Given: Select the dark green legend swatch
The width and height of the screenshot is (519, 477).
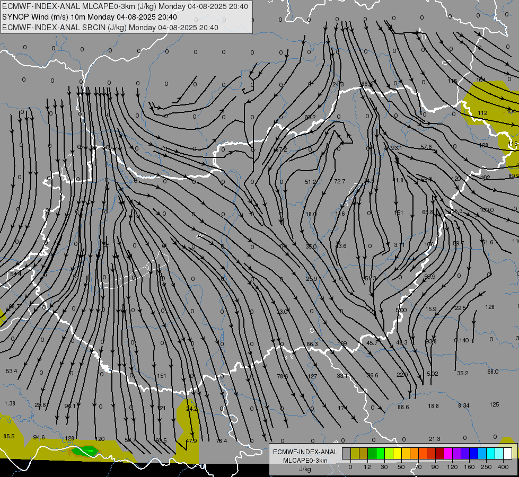Looking at the screenshot, I should [372, 453].
